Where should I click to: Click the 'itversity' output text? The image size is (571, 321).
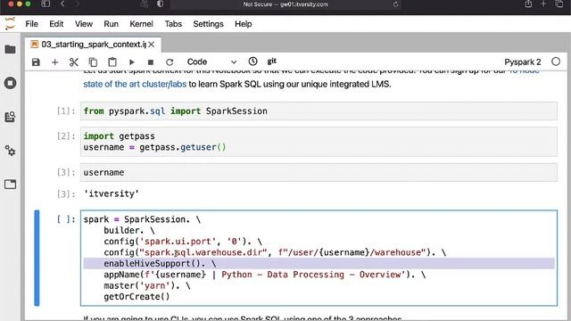click(111, 193)
